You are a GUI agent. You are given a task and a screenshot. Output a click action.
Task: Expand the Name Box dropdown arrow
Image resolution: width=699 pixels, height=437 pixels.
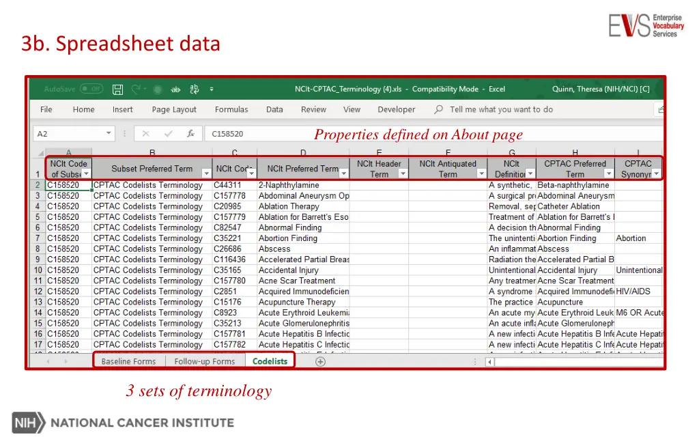[x=109, y=134]
